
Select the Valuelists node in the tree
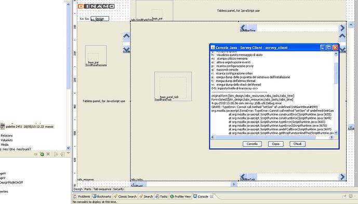(7, 140)
